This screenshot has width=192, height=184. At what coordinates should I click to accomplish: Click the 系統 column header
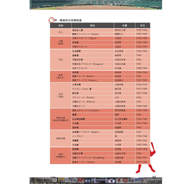pyautogui.click(x=61, y=25)
